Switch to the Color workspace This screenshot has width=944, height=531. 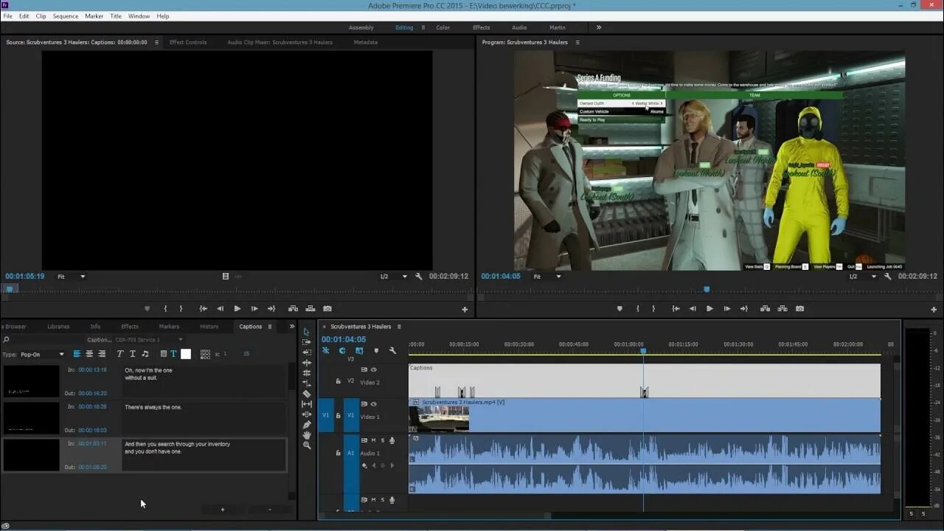(442, 27)
